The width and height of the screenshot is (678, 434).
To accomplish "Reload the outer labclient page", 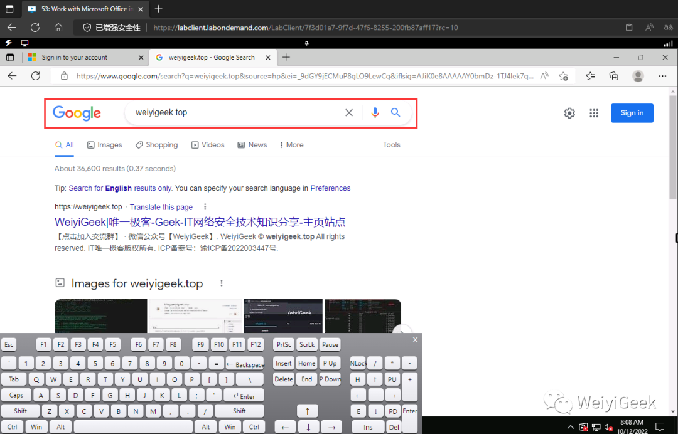I will coord(35,28).
